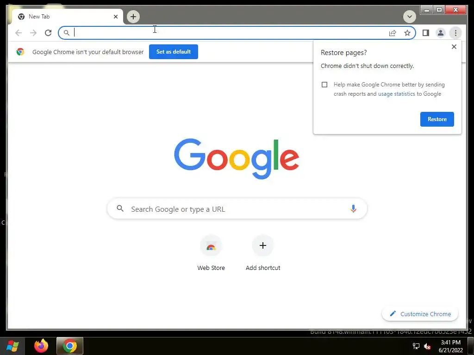Click the muted volume tray icon
The image size is (474, 355).
(x=427, y=347)
